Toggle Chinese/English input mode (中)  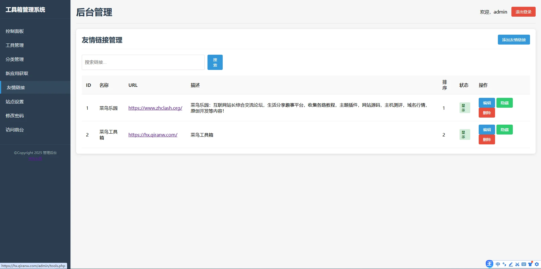point(498,264)
